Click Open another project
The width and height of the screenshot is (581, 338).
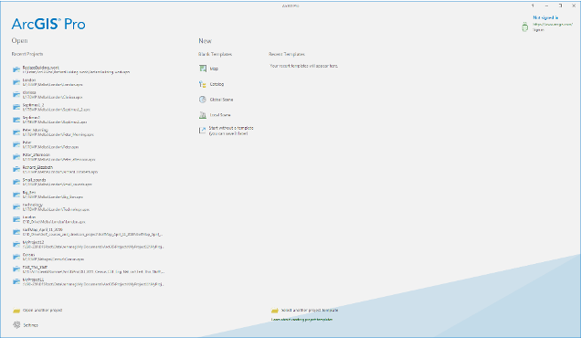click(37, 311)
